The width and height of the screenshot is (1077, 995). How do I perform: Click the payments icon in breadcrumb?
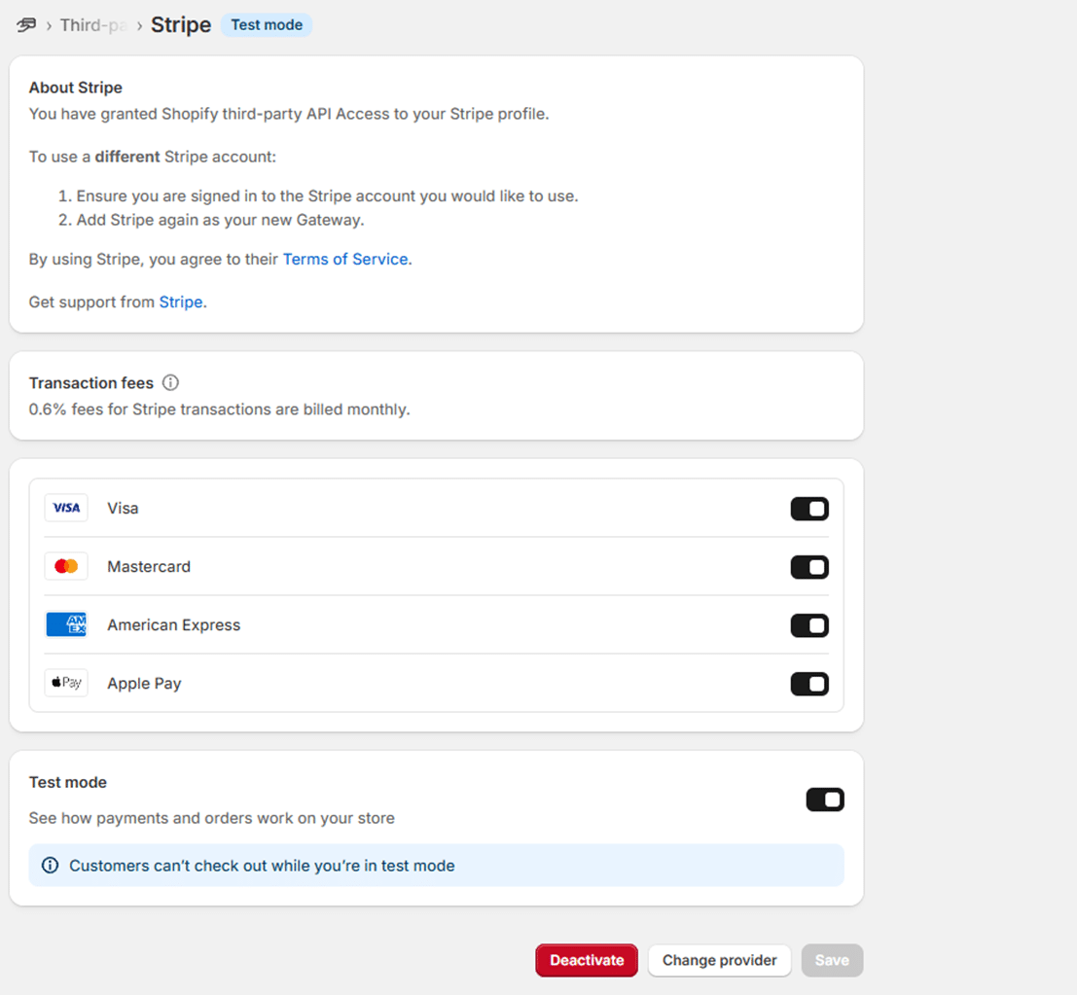(26, 25)
